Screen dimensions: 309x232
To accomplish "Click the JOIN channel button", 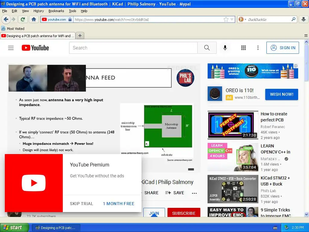I will [x=154, y=212].
